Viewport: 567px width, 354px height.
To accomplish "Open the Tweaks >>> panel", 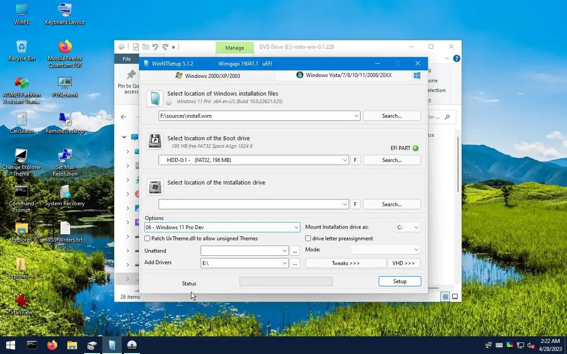I will [346, 263].
